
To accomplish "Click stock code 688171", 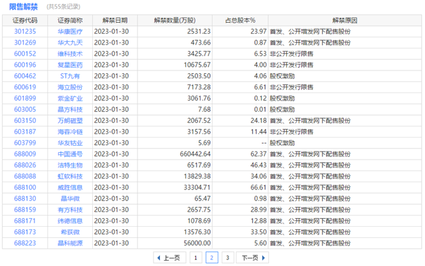I will coord(25,221).
